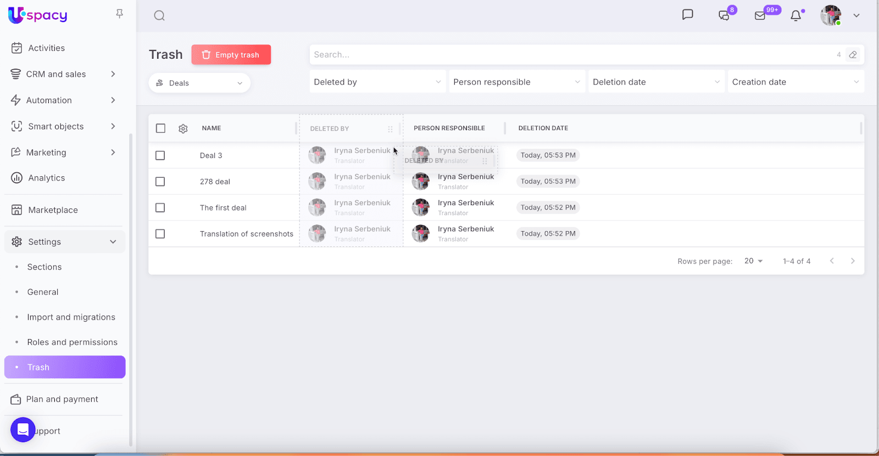Open the support chat widget bubble
Screen dimensions: 879x456
click(x=23, y=430)
